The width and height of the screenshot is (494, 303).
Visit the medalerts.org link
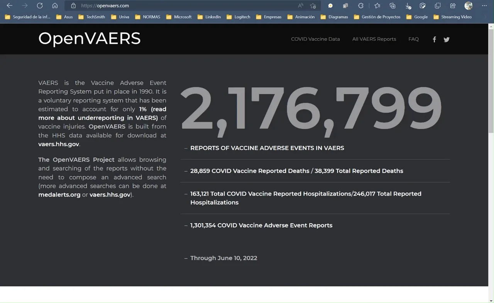[59, 195]
